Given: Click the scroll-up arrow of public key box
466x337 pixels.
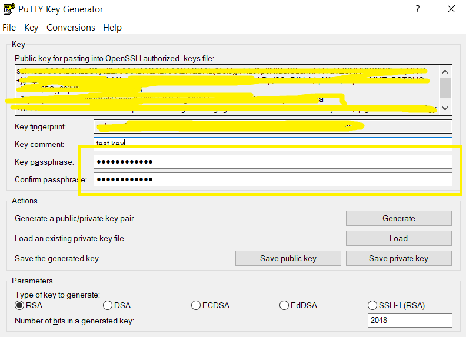Looking at the screenshot, I should coord(445,71).
